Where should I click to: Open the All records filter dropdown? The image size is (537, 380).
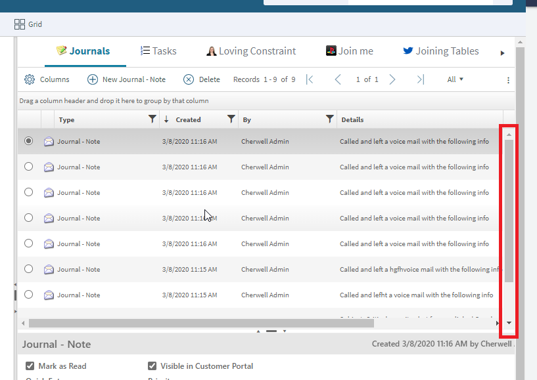[x=455, y=79]
